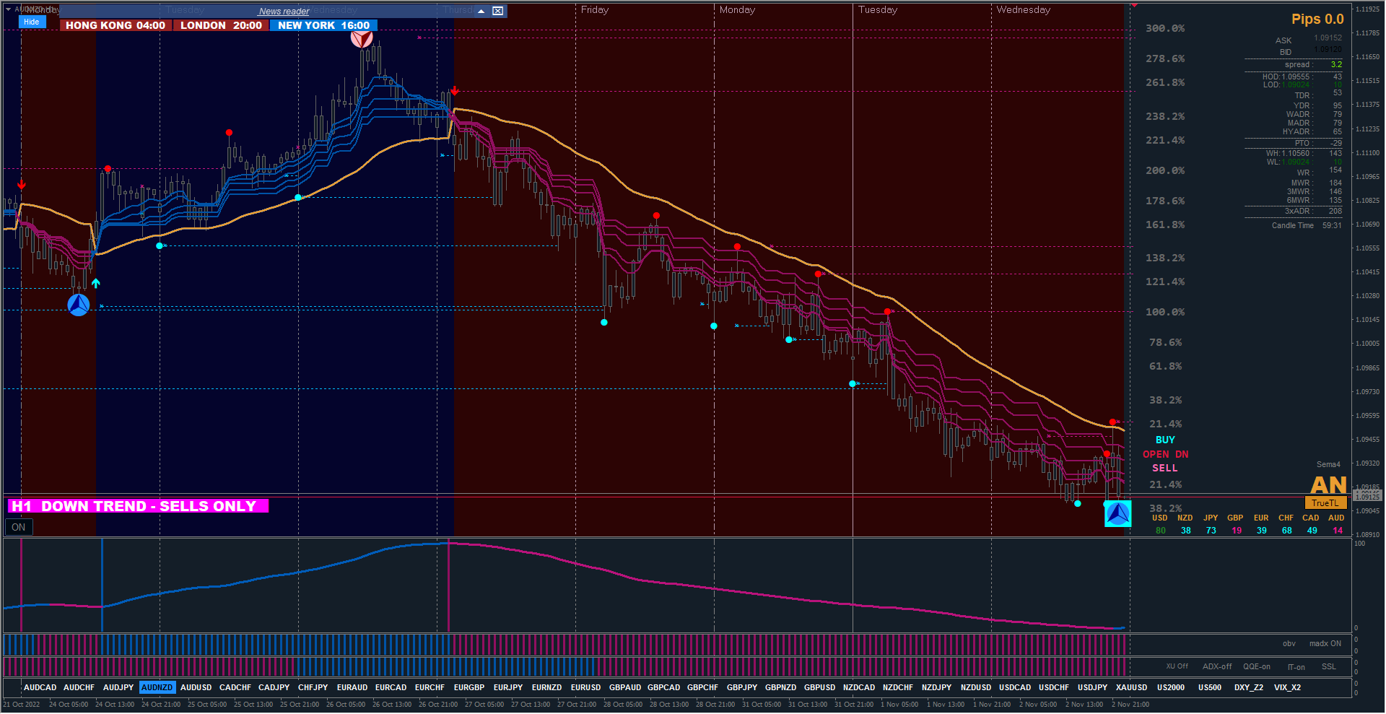Click the blue circle up-arrow buy signal
1386x714 pixels.
79,305
